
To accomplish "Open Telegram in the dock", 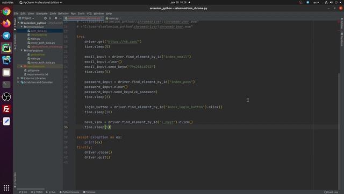I will pos(6,36).
